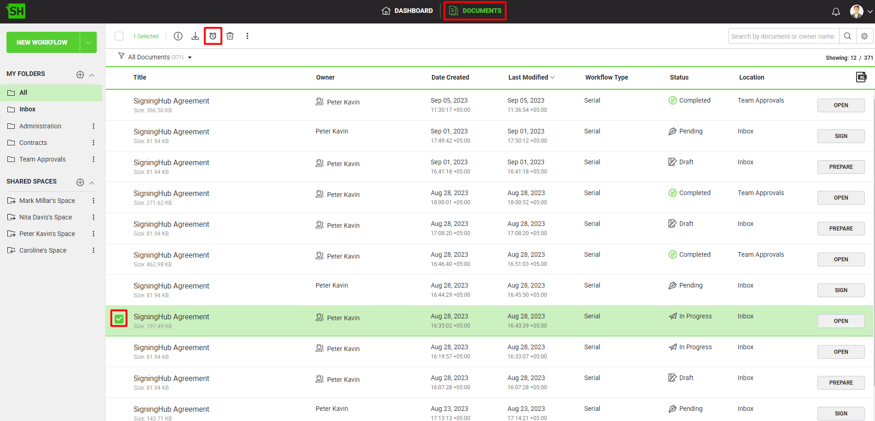Add a new folder under My Folders
Screen dimensions: 875x421
tap(80, 75)
